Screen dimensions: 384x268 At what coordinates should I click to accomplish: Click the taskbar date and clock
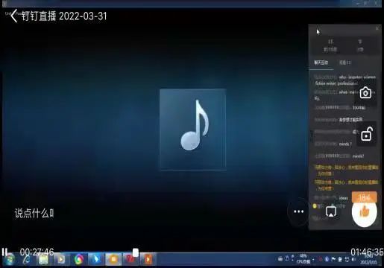click(368, 260)
